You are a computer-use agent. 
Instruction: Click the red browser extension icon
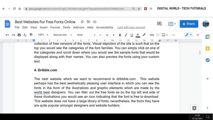[x=145, y=9]
